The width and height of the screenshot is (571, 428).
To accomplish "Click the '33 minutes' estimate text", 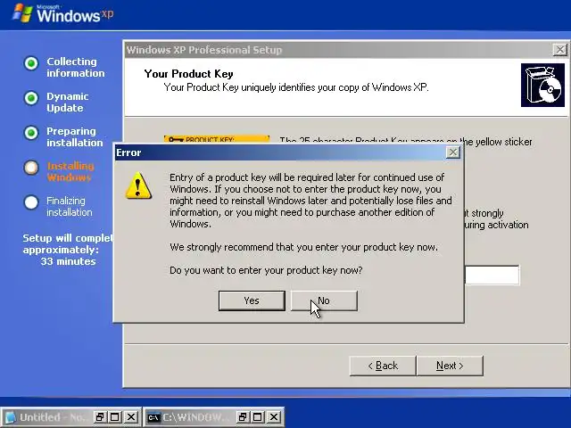I will click(68, 261).
